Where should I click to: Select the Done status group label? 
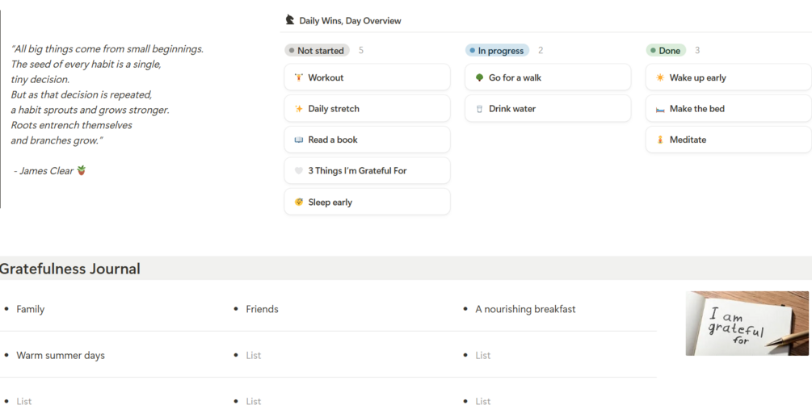[667, 51]
